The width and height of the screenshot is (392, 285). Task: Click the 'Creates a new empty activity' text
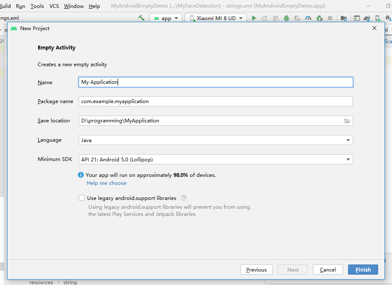pos(72,65)
